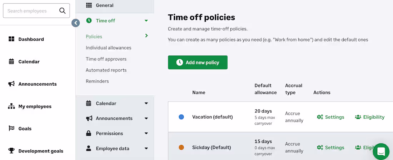Image resolution: width=393 pixels, height=160 pixels.
Task: Expand the Employee data section
Action: click(x=146, y=148)
